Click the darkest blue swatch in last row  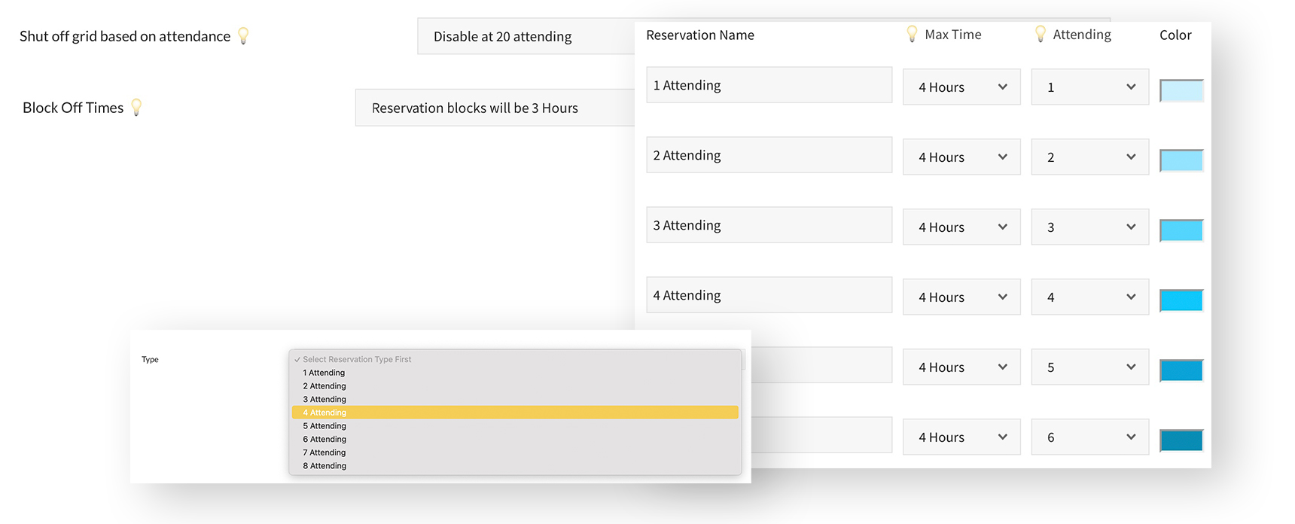tap(1181, 440)
